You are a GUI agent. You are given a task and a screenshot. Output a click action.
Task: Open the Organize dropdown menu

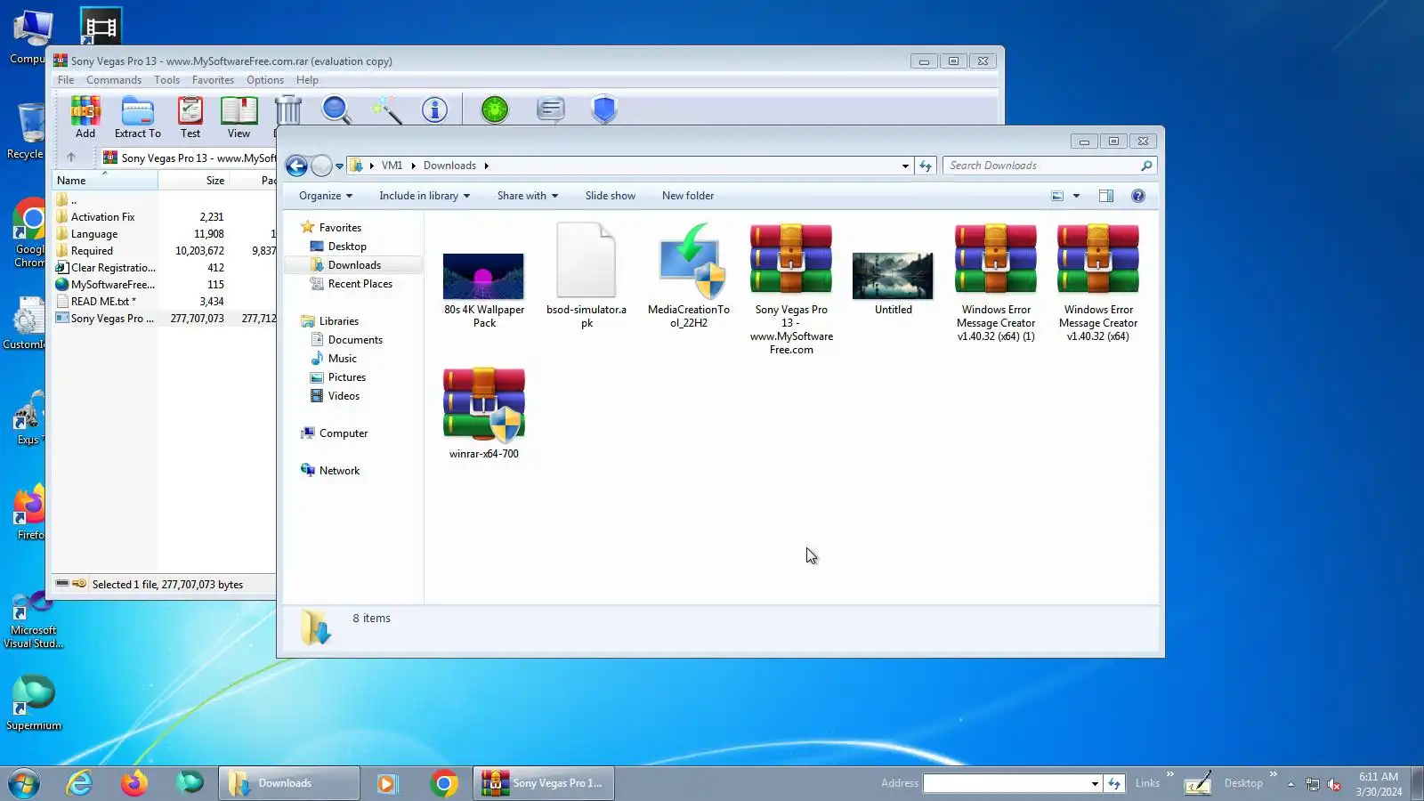click(326, 196)
